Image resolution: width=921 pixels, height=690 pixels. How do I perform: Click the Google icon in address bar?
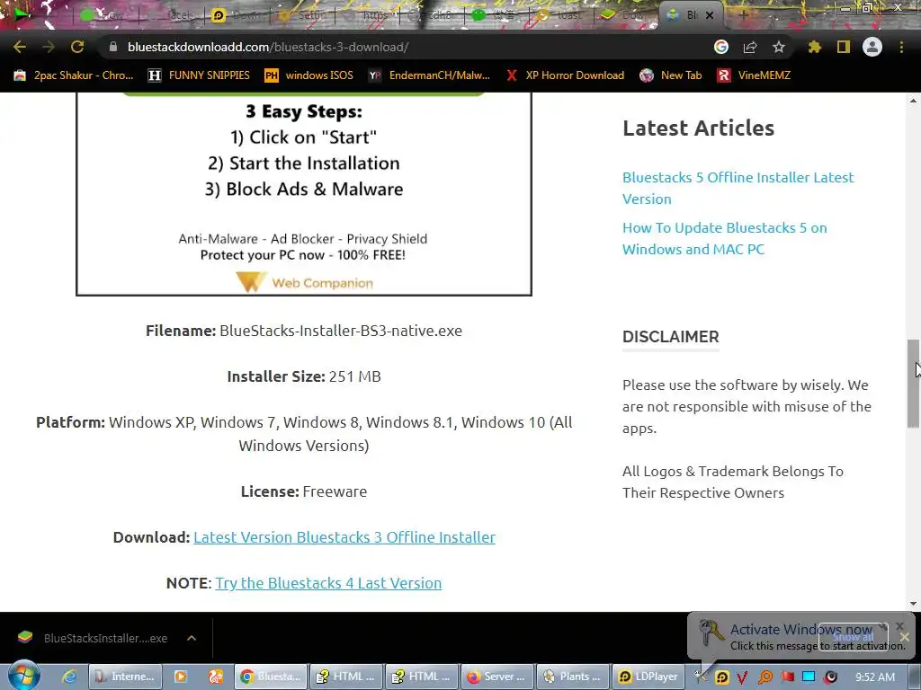point(721,47)
